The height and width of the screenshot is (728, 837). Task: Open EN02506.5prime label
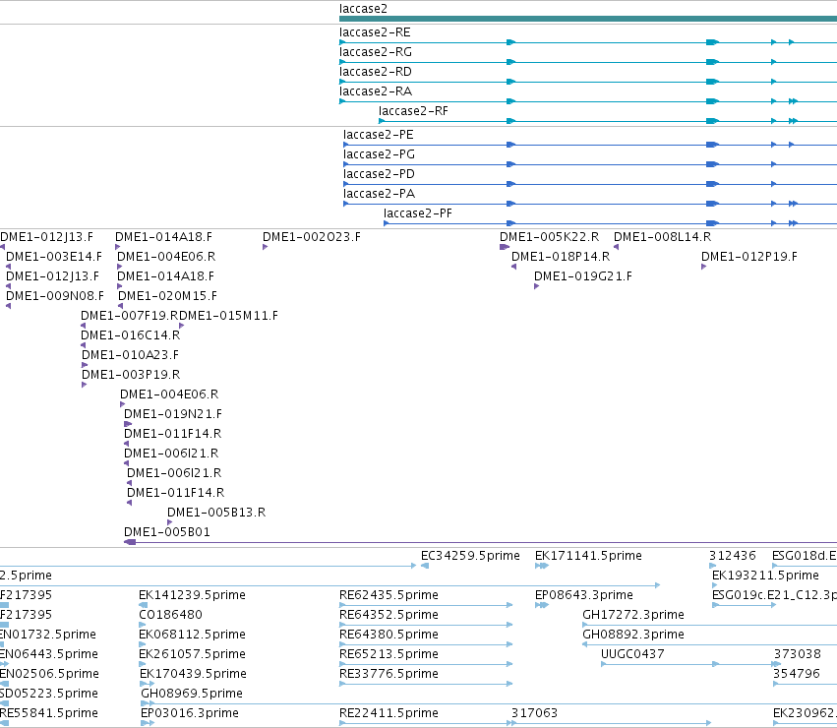[x=49, y=674]
